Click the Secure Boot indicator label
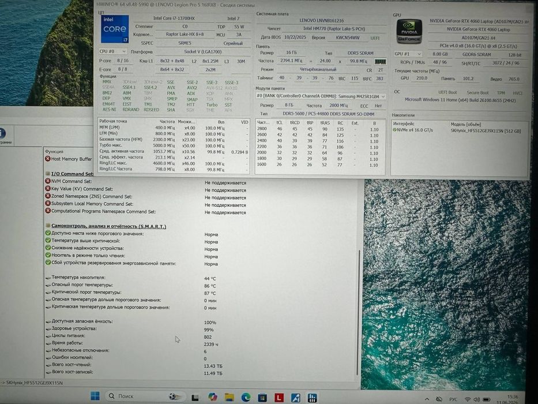The height and width of the screenshot is (404, 538). click(x=477, y=93)
